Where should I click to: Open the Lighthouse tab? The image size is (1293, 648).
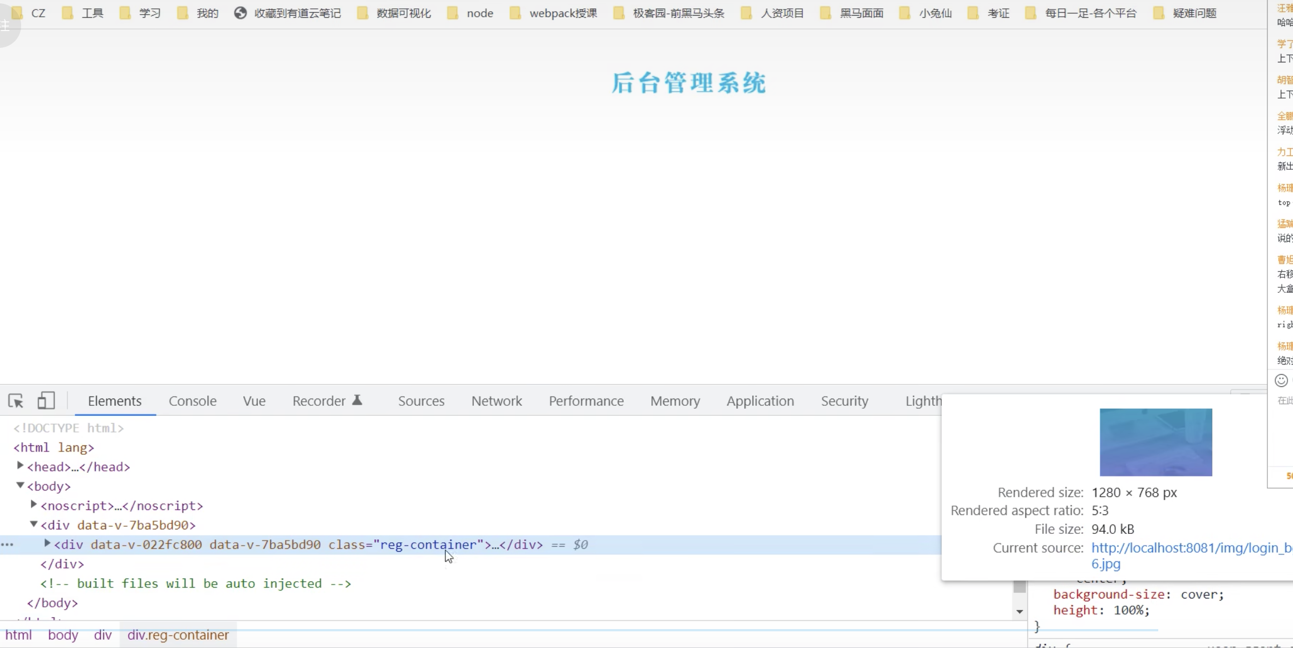[923, 401]
